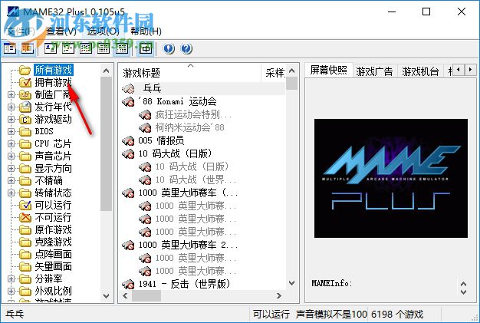Select the 005 情报员 game icon
480x323 pixels.
tap(128, 140)
